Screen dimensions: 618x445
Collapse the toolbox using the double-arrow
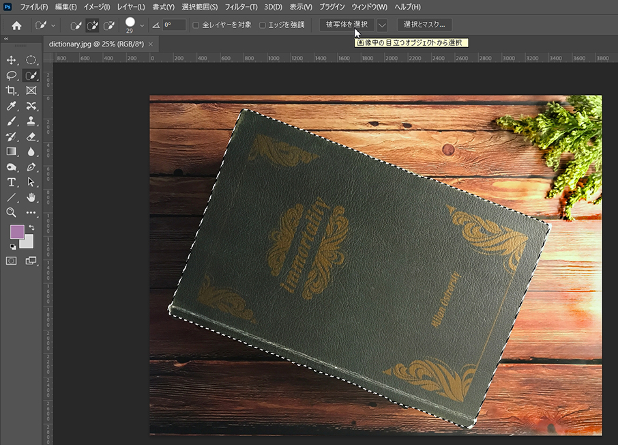click(x=6, y=39)
